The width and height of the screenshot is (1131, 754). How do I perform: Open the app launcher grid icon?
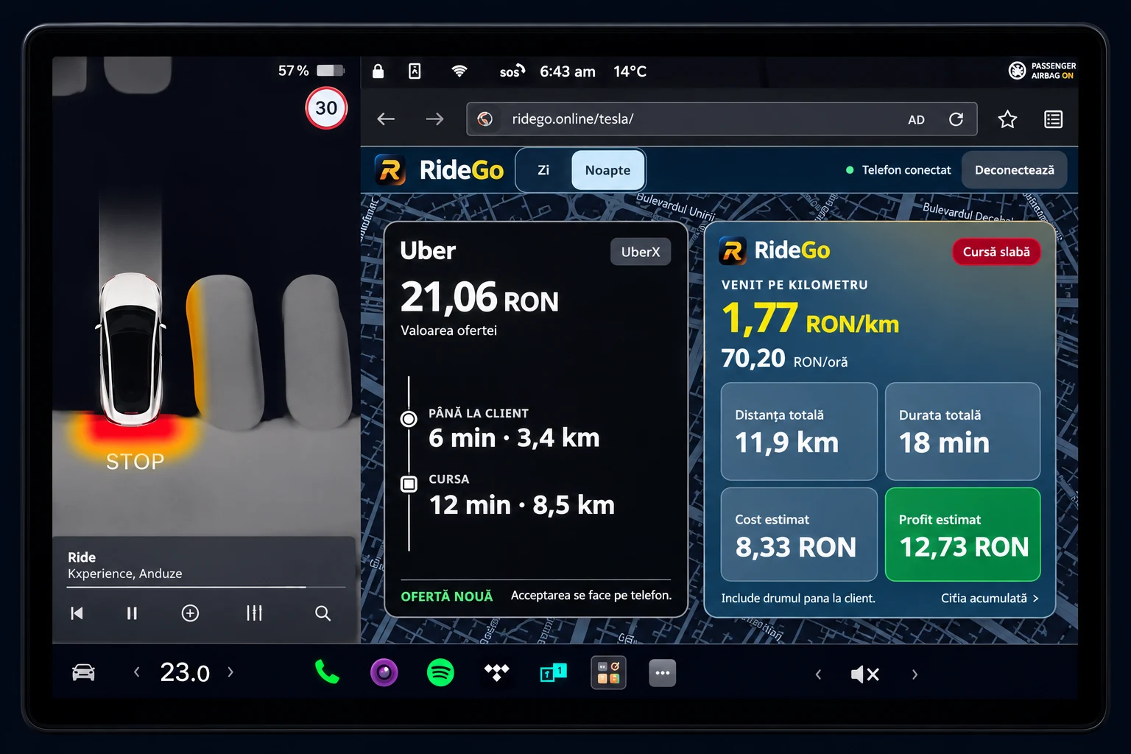click(x=608, y=672)
